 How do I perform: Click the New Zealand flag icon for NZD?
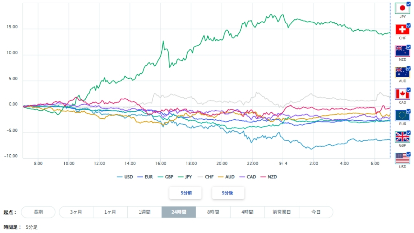(x=402, y=51)
